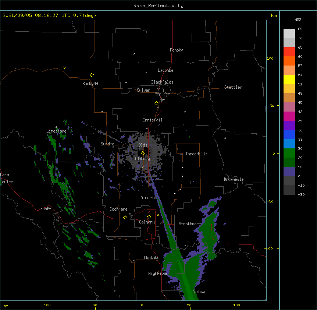Click the Didsbury town label
317x310 pixels.
click(x=141, y=159)
